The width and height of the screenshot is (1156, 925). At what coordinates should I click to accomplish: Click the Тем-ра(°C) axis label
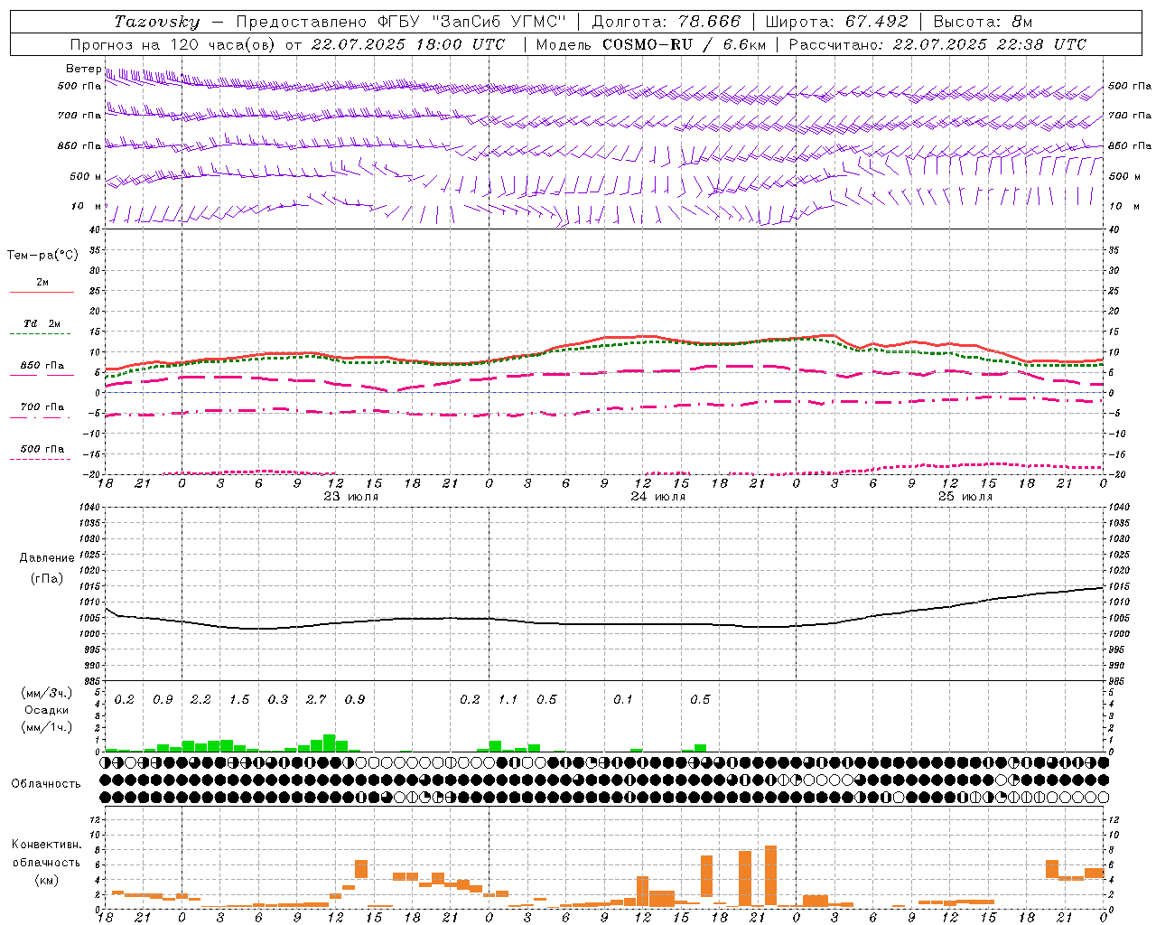pyautogui.click(x=43, y=256)
